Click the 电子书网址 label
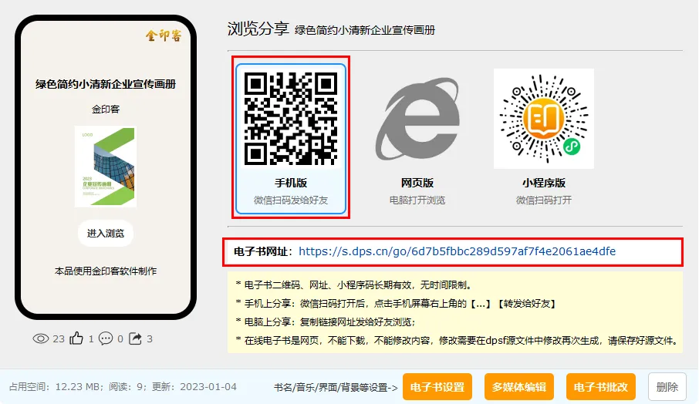This screenshot has height=404, width=699. pos(263,251)
